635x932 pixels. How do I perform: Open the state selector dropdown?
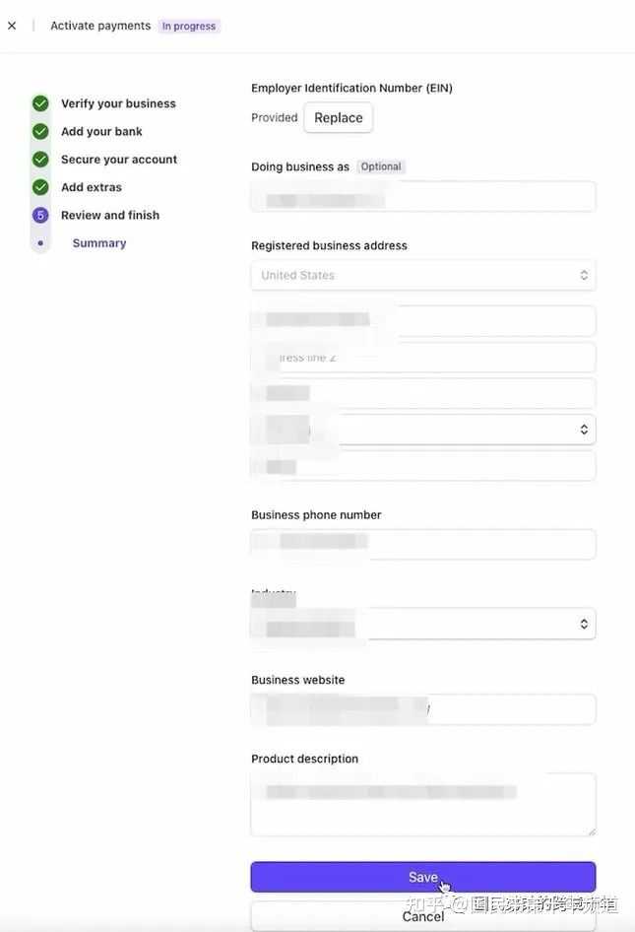(423, 430)
